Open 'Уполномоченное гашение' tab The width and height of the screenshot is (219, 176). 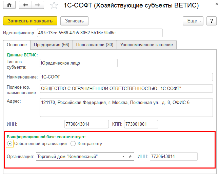[146, 45]
